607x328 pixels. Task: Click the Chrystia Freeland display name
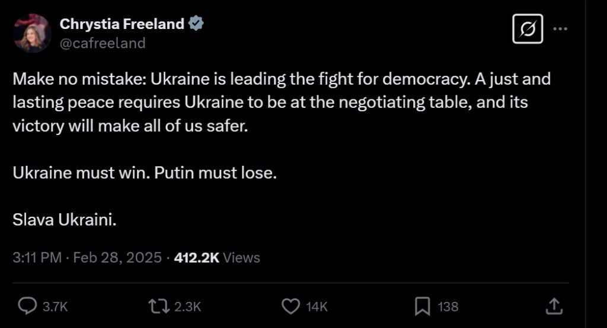(x=122, y=24)
